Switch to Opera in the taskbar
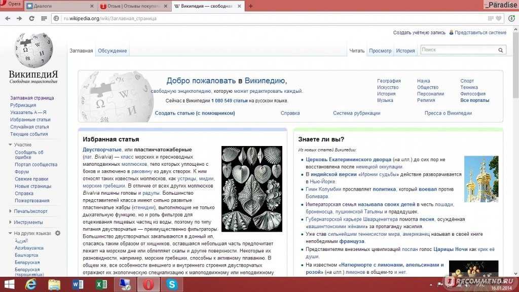This screenshot has width=519, height=292. (x=149, y=284)
